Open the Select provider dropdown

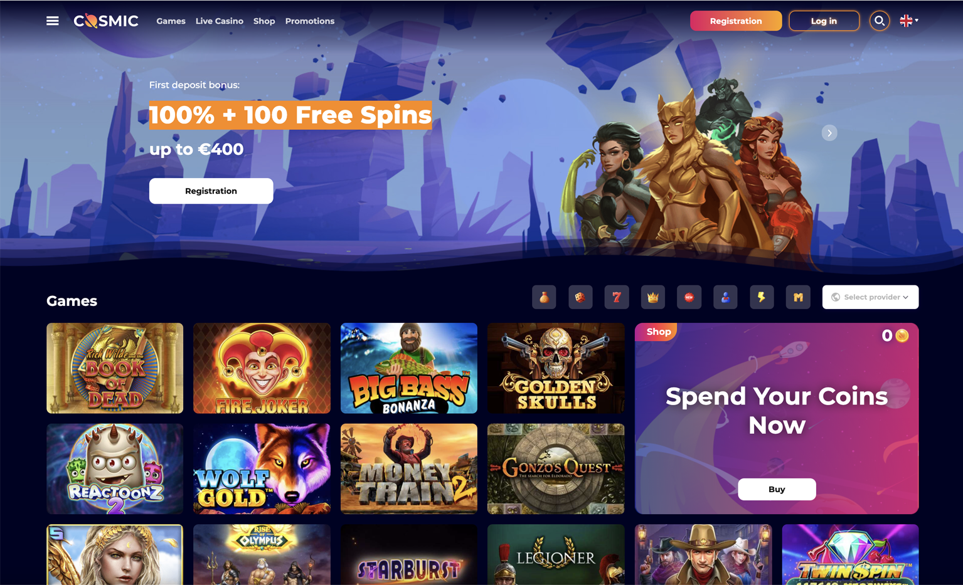(x=870, y=297)
